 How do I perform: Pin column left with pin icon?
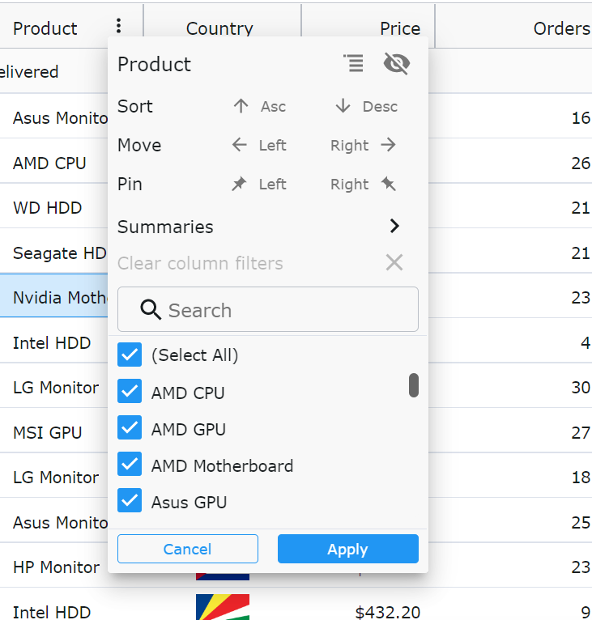click(x=239, y=184)
